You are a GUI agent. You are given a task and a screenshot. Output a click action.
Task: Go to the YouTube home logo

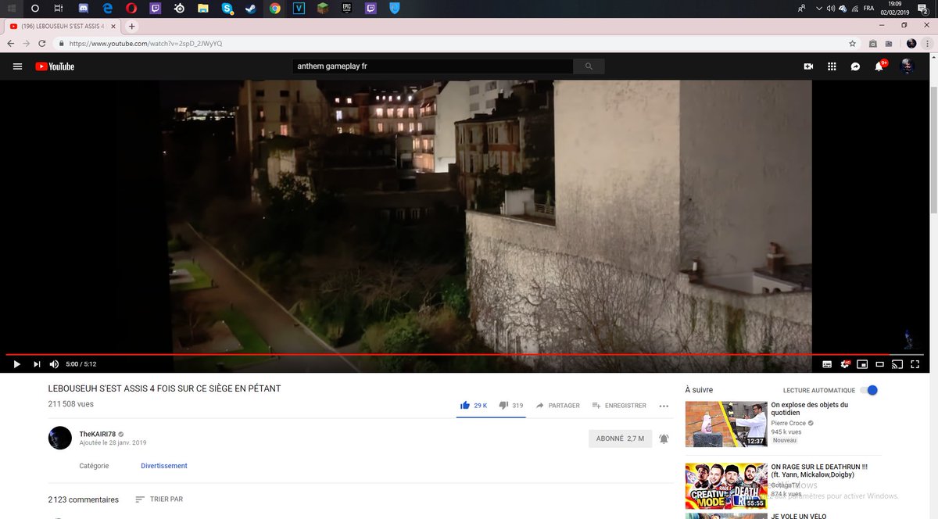(x=55, y=66)
